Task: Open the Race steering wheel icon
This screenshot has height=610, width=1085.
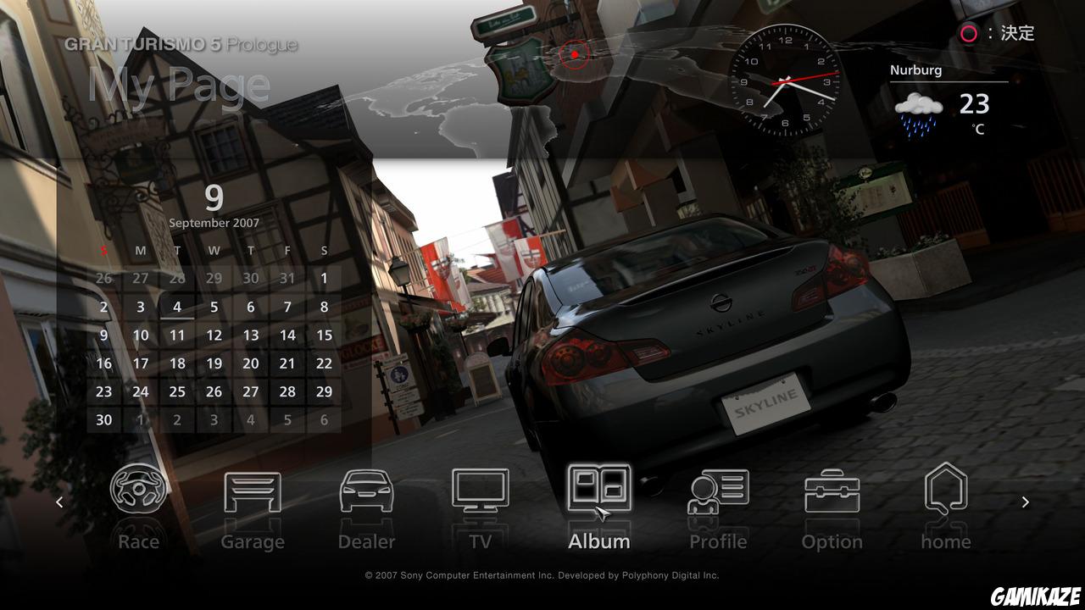Action: pos(140,491)
